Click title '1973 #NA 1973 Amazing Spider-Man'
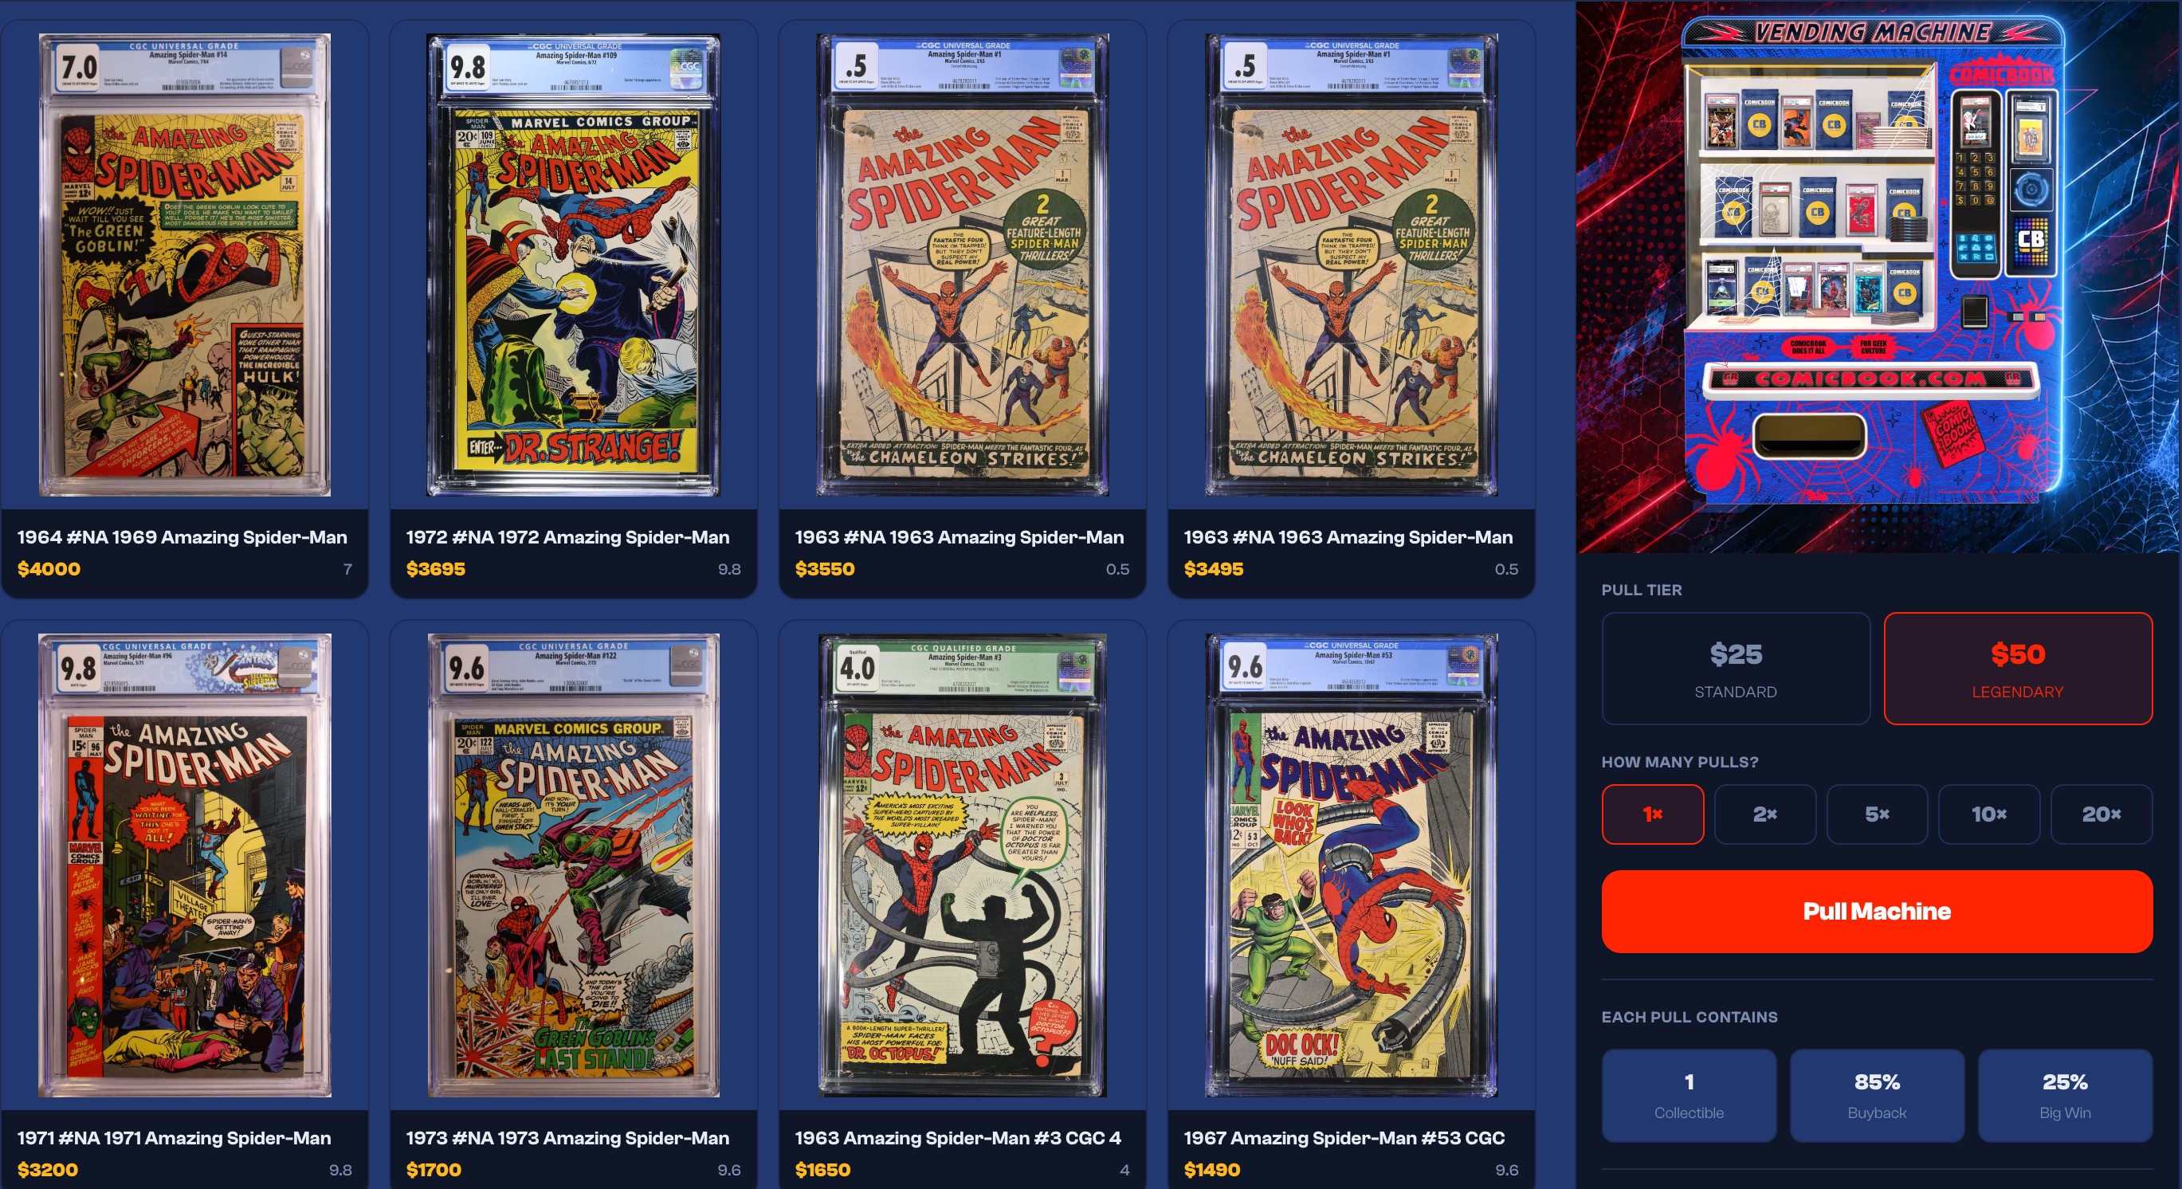Image resolution: width=2182 pixels, height=1189 pixels. click(x=567, y=1137)
